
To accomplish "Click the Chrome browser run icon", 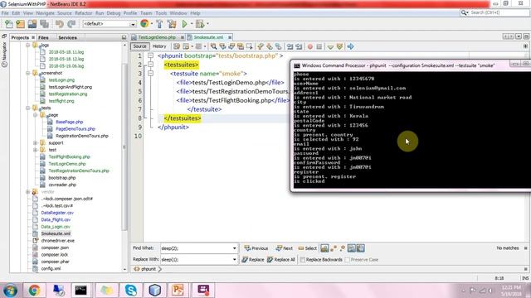I will [x=144, y=24].
